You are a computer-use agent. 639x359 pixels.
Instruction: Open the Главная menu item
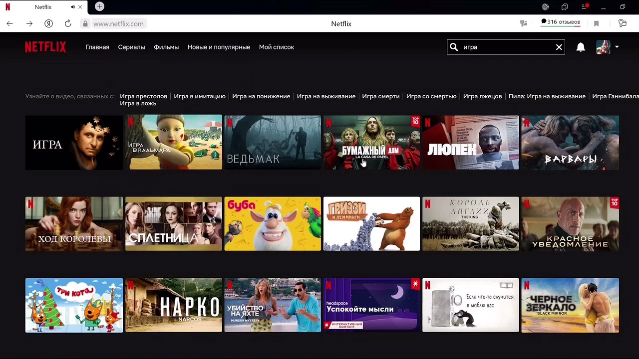(x=97, y=47)
